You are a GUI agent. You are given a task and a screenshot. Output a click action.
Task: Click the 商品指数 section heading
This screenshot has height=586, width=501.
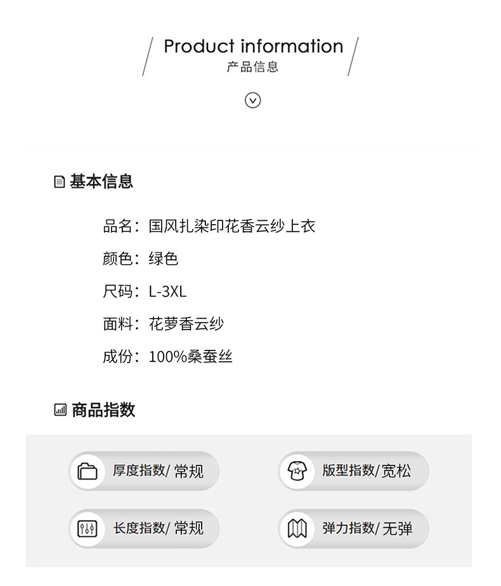tap(103, 410)
